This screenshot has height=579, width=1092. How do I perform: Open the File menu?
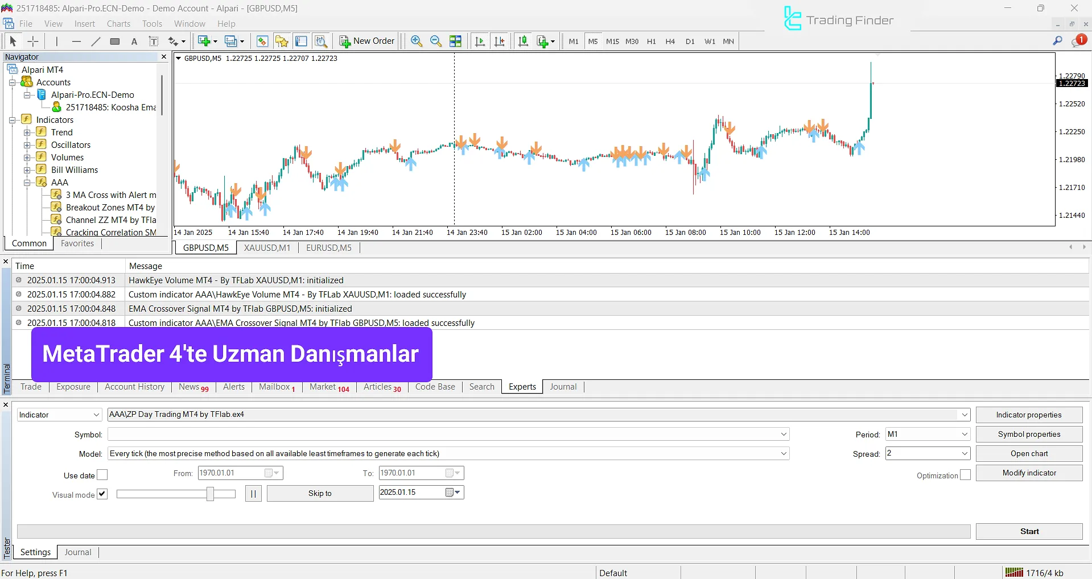[26, 24]
